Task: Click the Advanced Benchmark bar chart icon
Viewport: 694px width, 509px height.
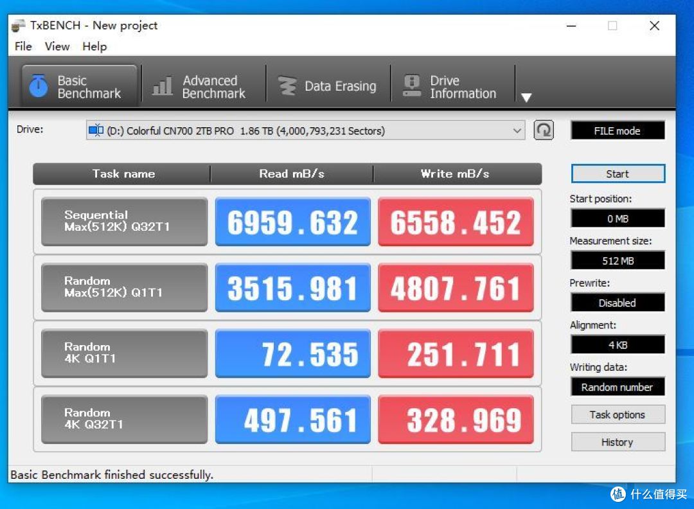Action: (163, 86)
